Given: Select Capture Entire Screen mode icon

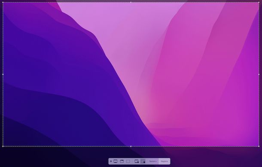Looking at the screenshot, I should pos(115,161).
